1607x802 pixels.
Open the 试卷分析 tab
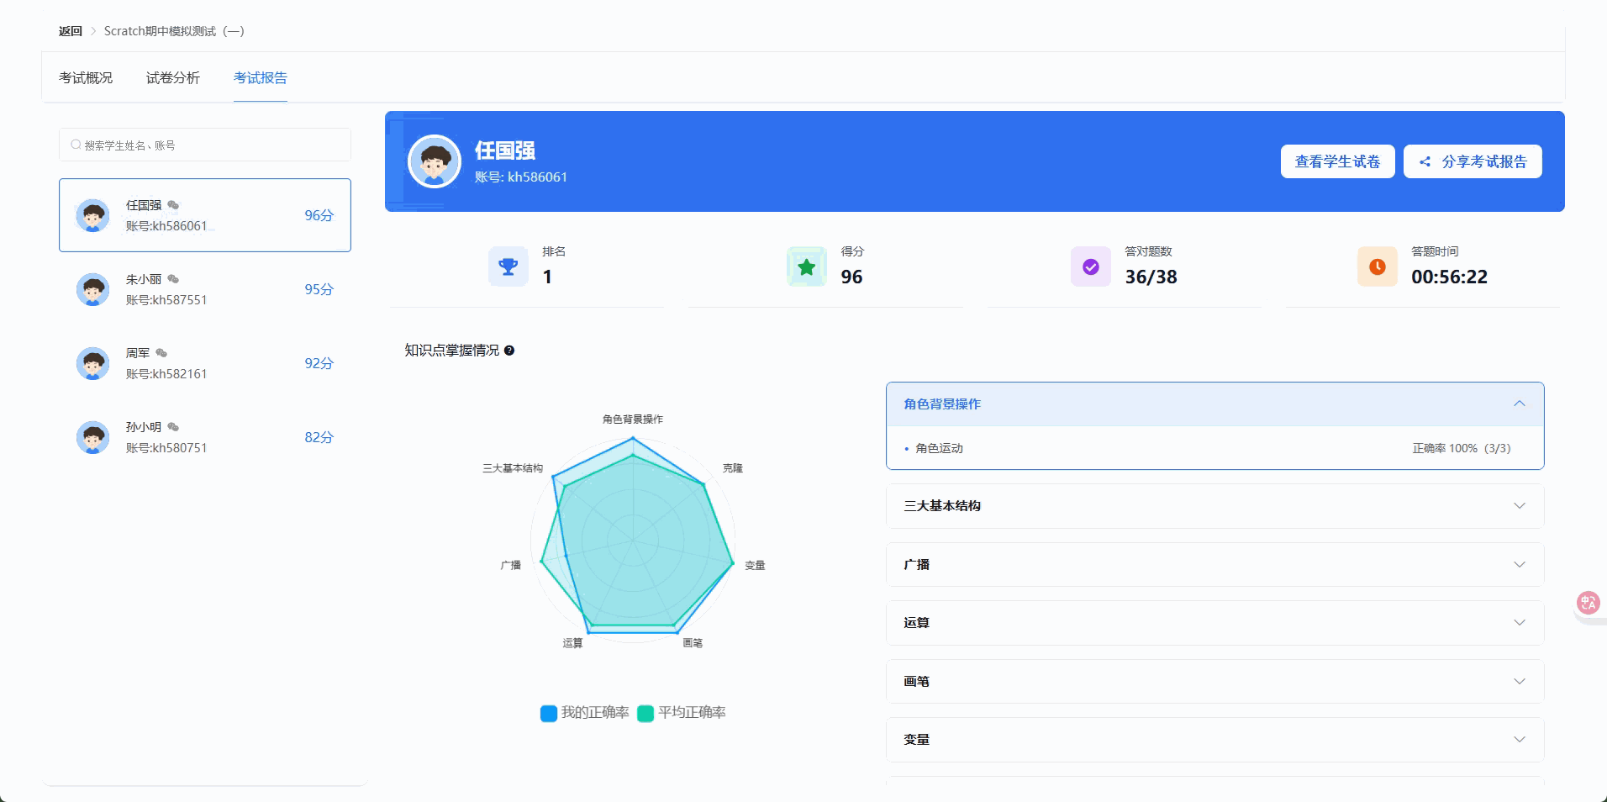173,77
